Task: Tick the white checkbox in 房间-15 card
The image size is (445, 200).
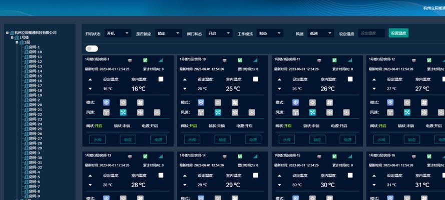Action: click(x=350, y=175)
